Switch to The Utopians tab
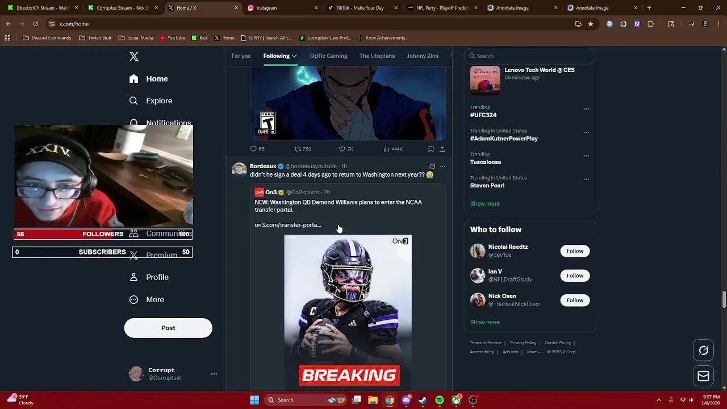 377,56
